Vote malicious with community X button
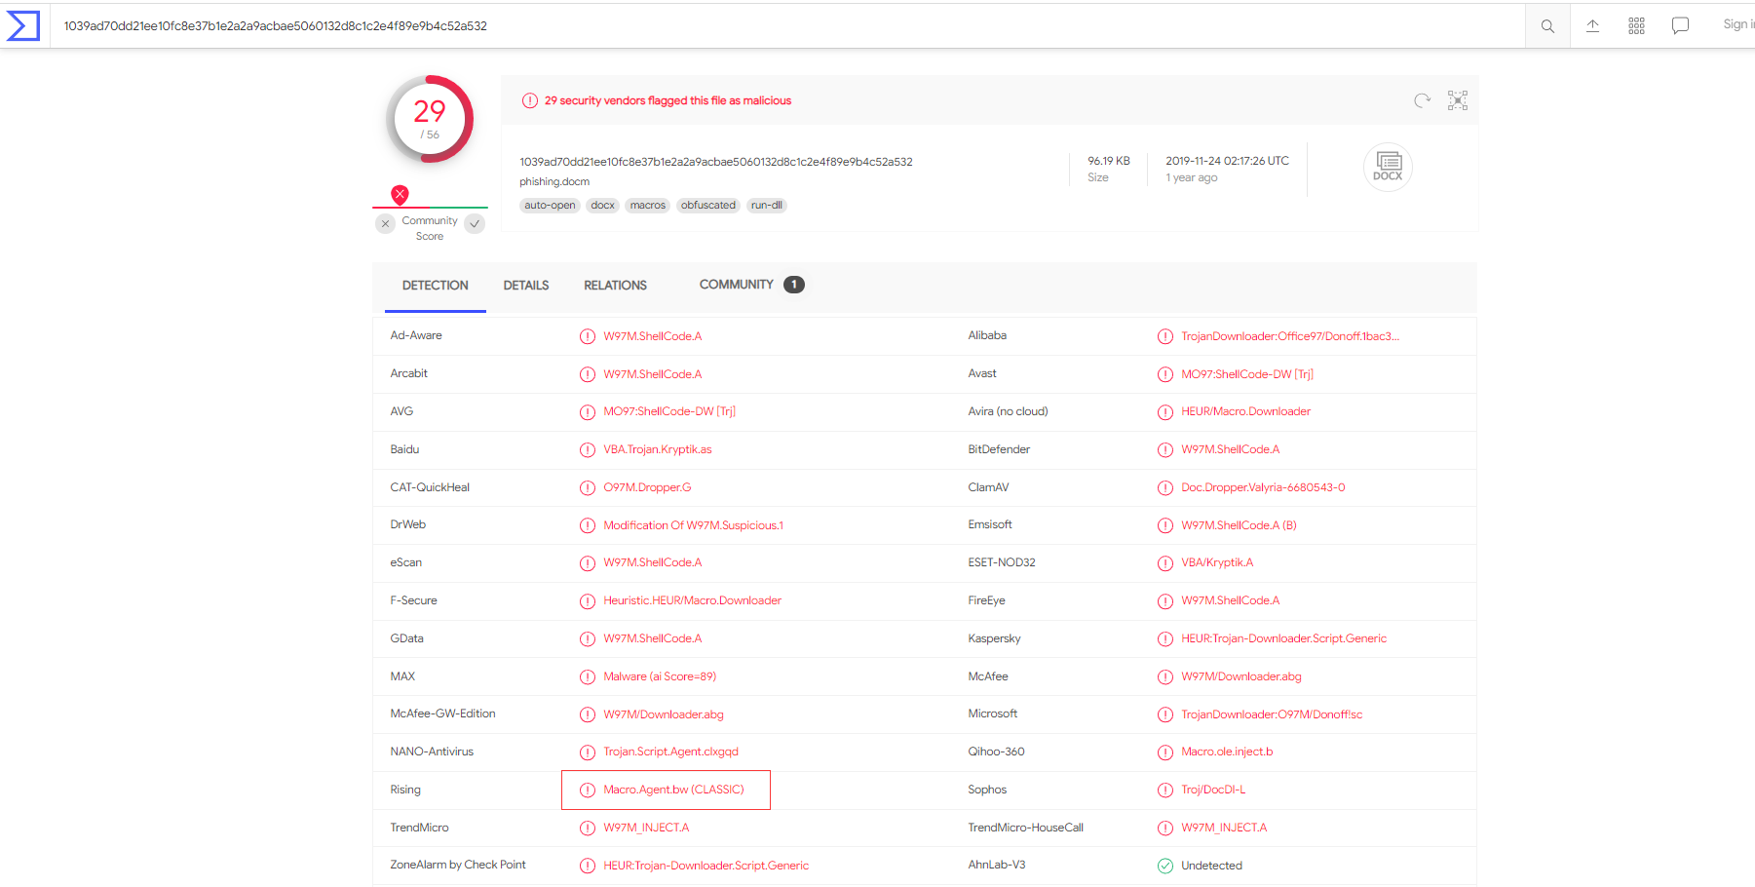This screenshot has height=887, width=1755. pos(386,224)
